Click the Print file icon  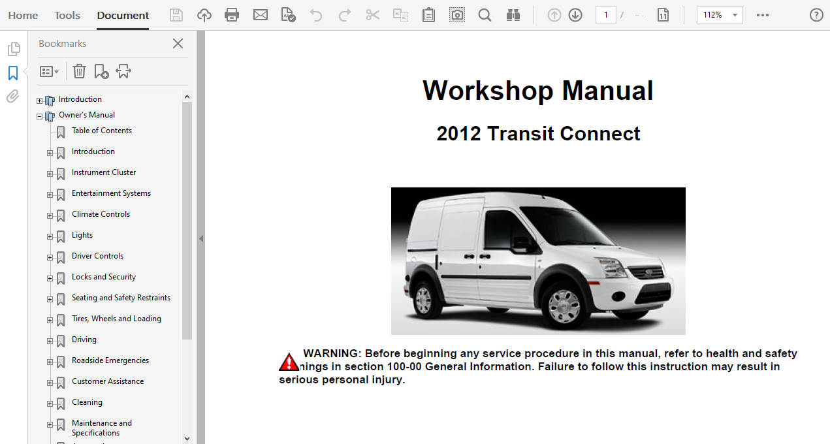point(232,15)
